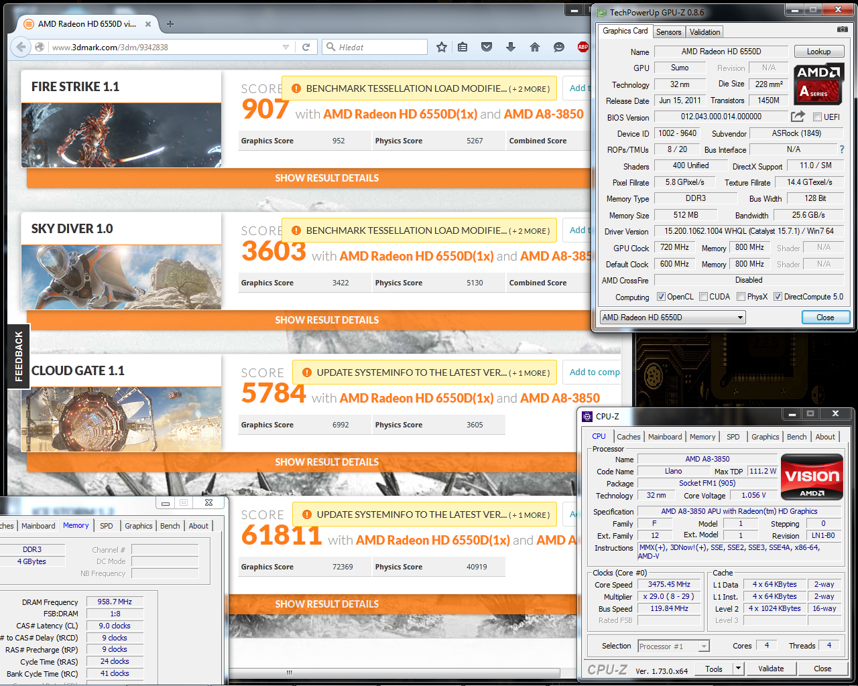This screenshot has height=686, width=858.
Task: Click Fire Strike 1.1 thumbnail image
Action: (x=121, y=135)
